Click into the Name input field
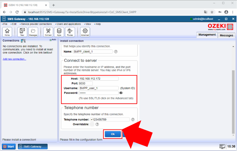Image resolution: width=237 pixels, height=151 pixels. (93, 51)
